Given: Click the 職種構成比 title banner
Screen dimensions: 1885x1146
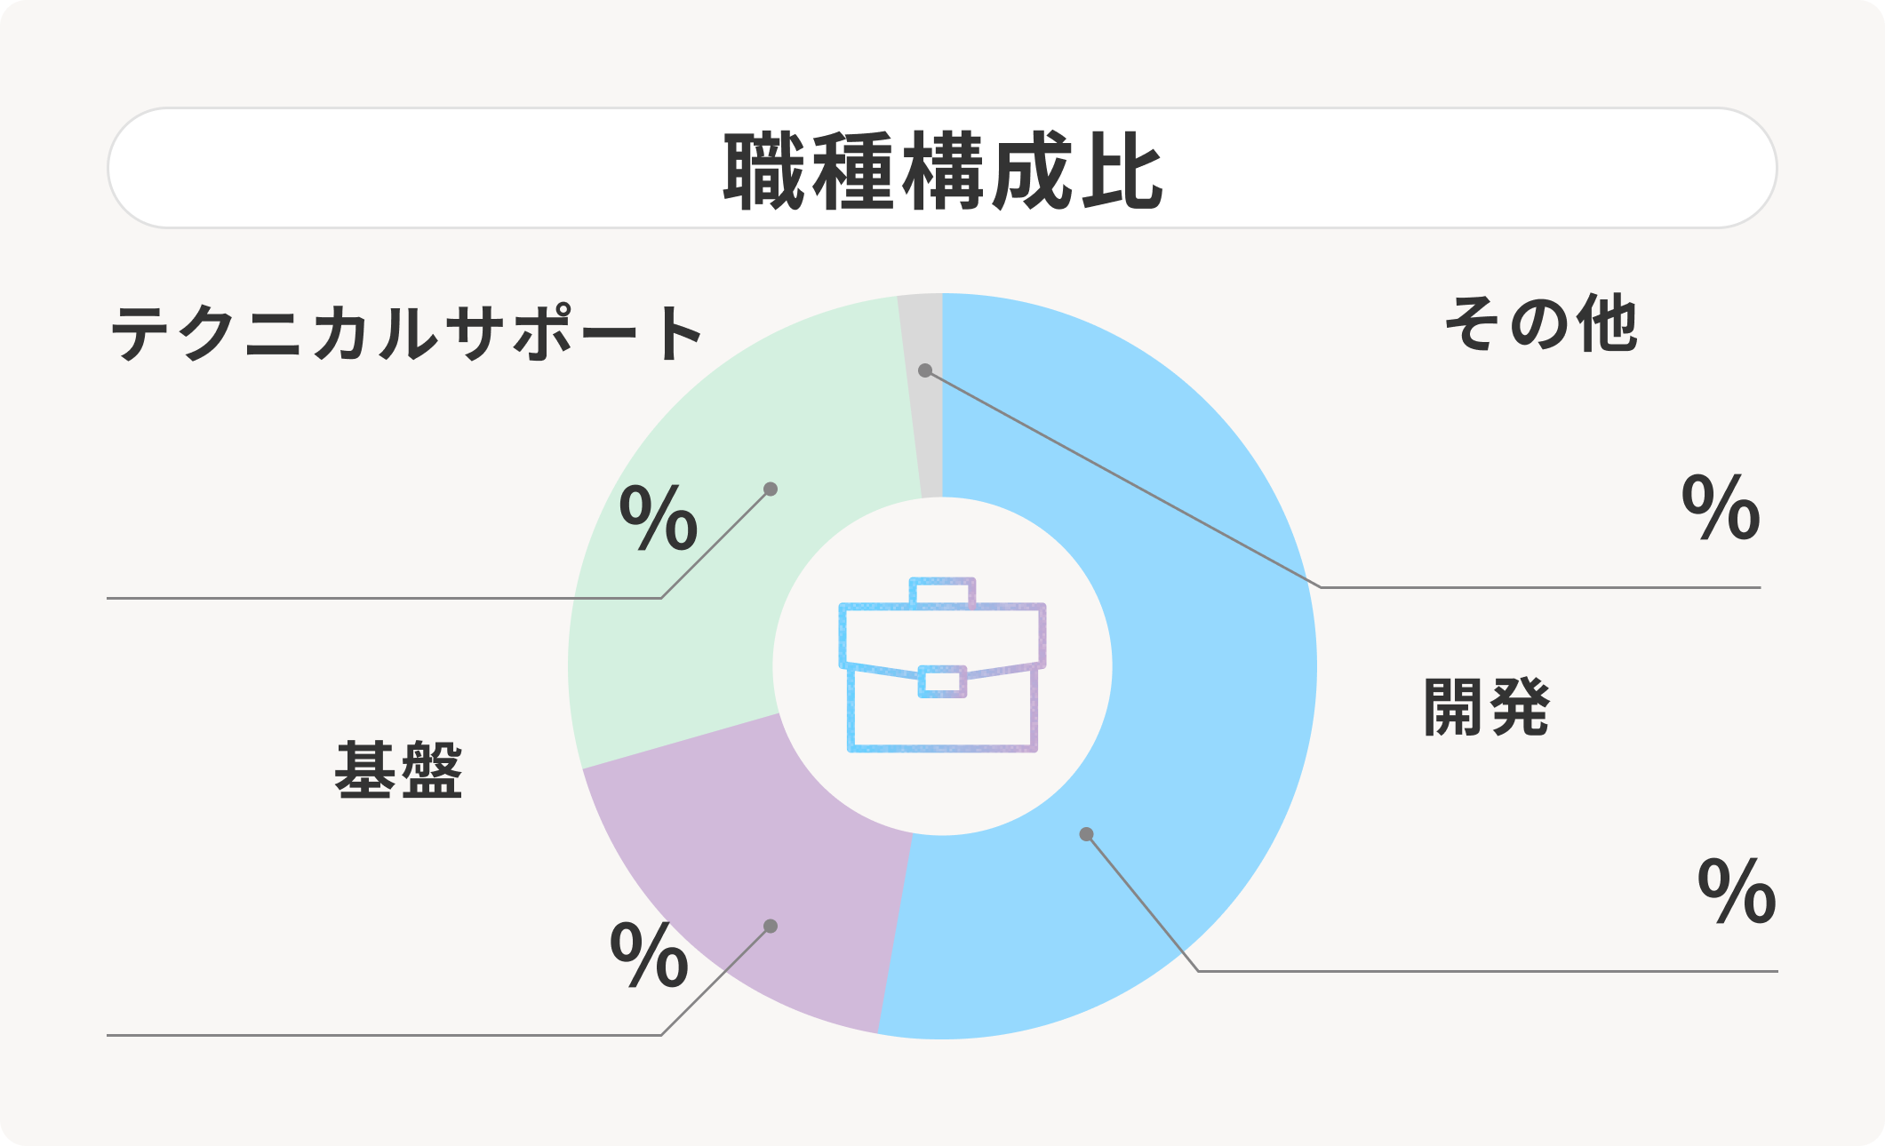Looking at the screenshot, I should [942, 169].
